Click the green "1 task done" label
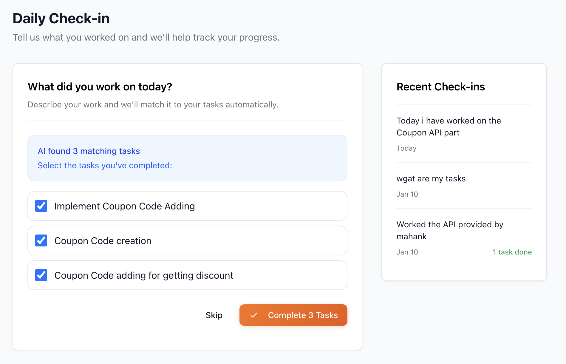566x364 pixels. pyautogui.click(x=512, y=252)
